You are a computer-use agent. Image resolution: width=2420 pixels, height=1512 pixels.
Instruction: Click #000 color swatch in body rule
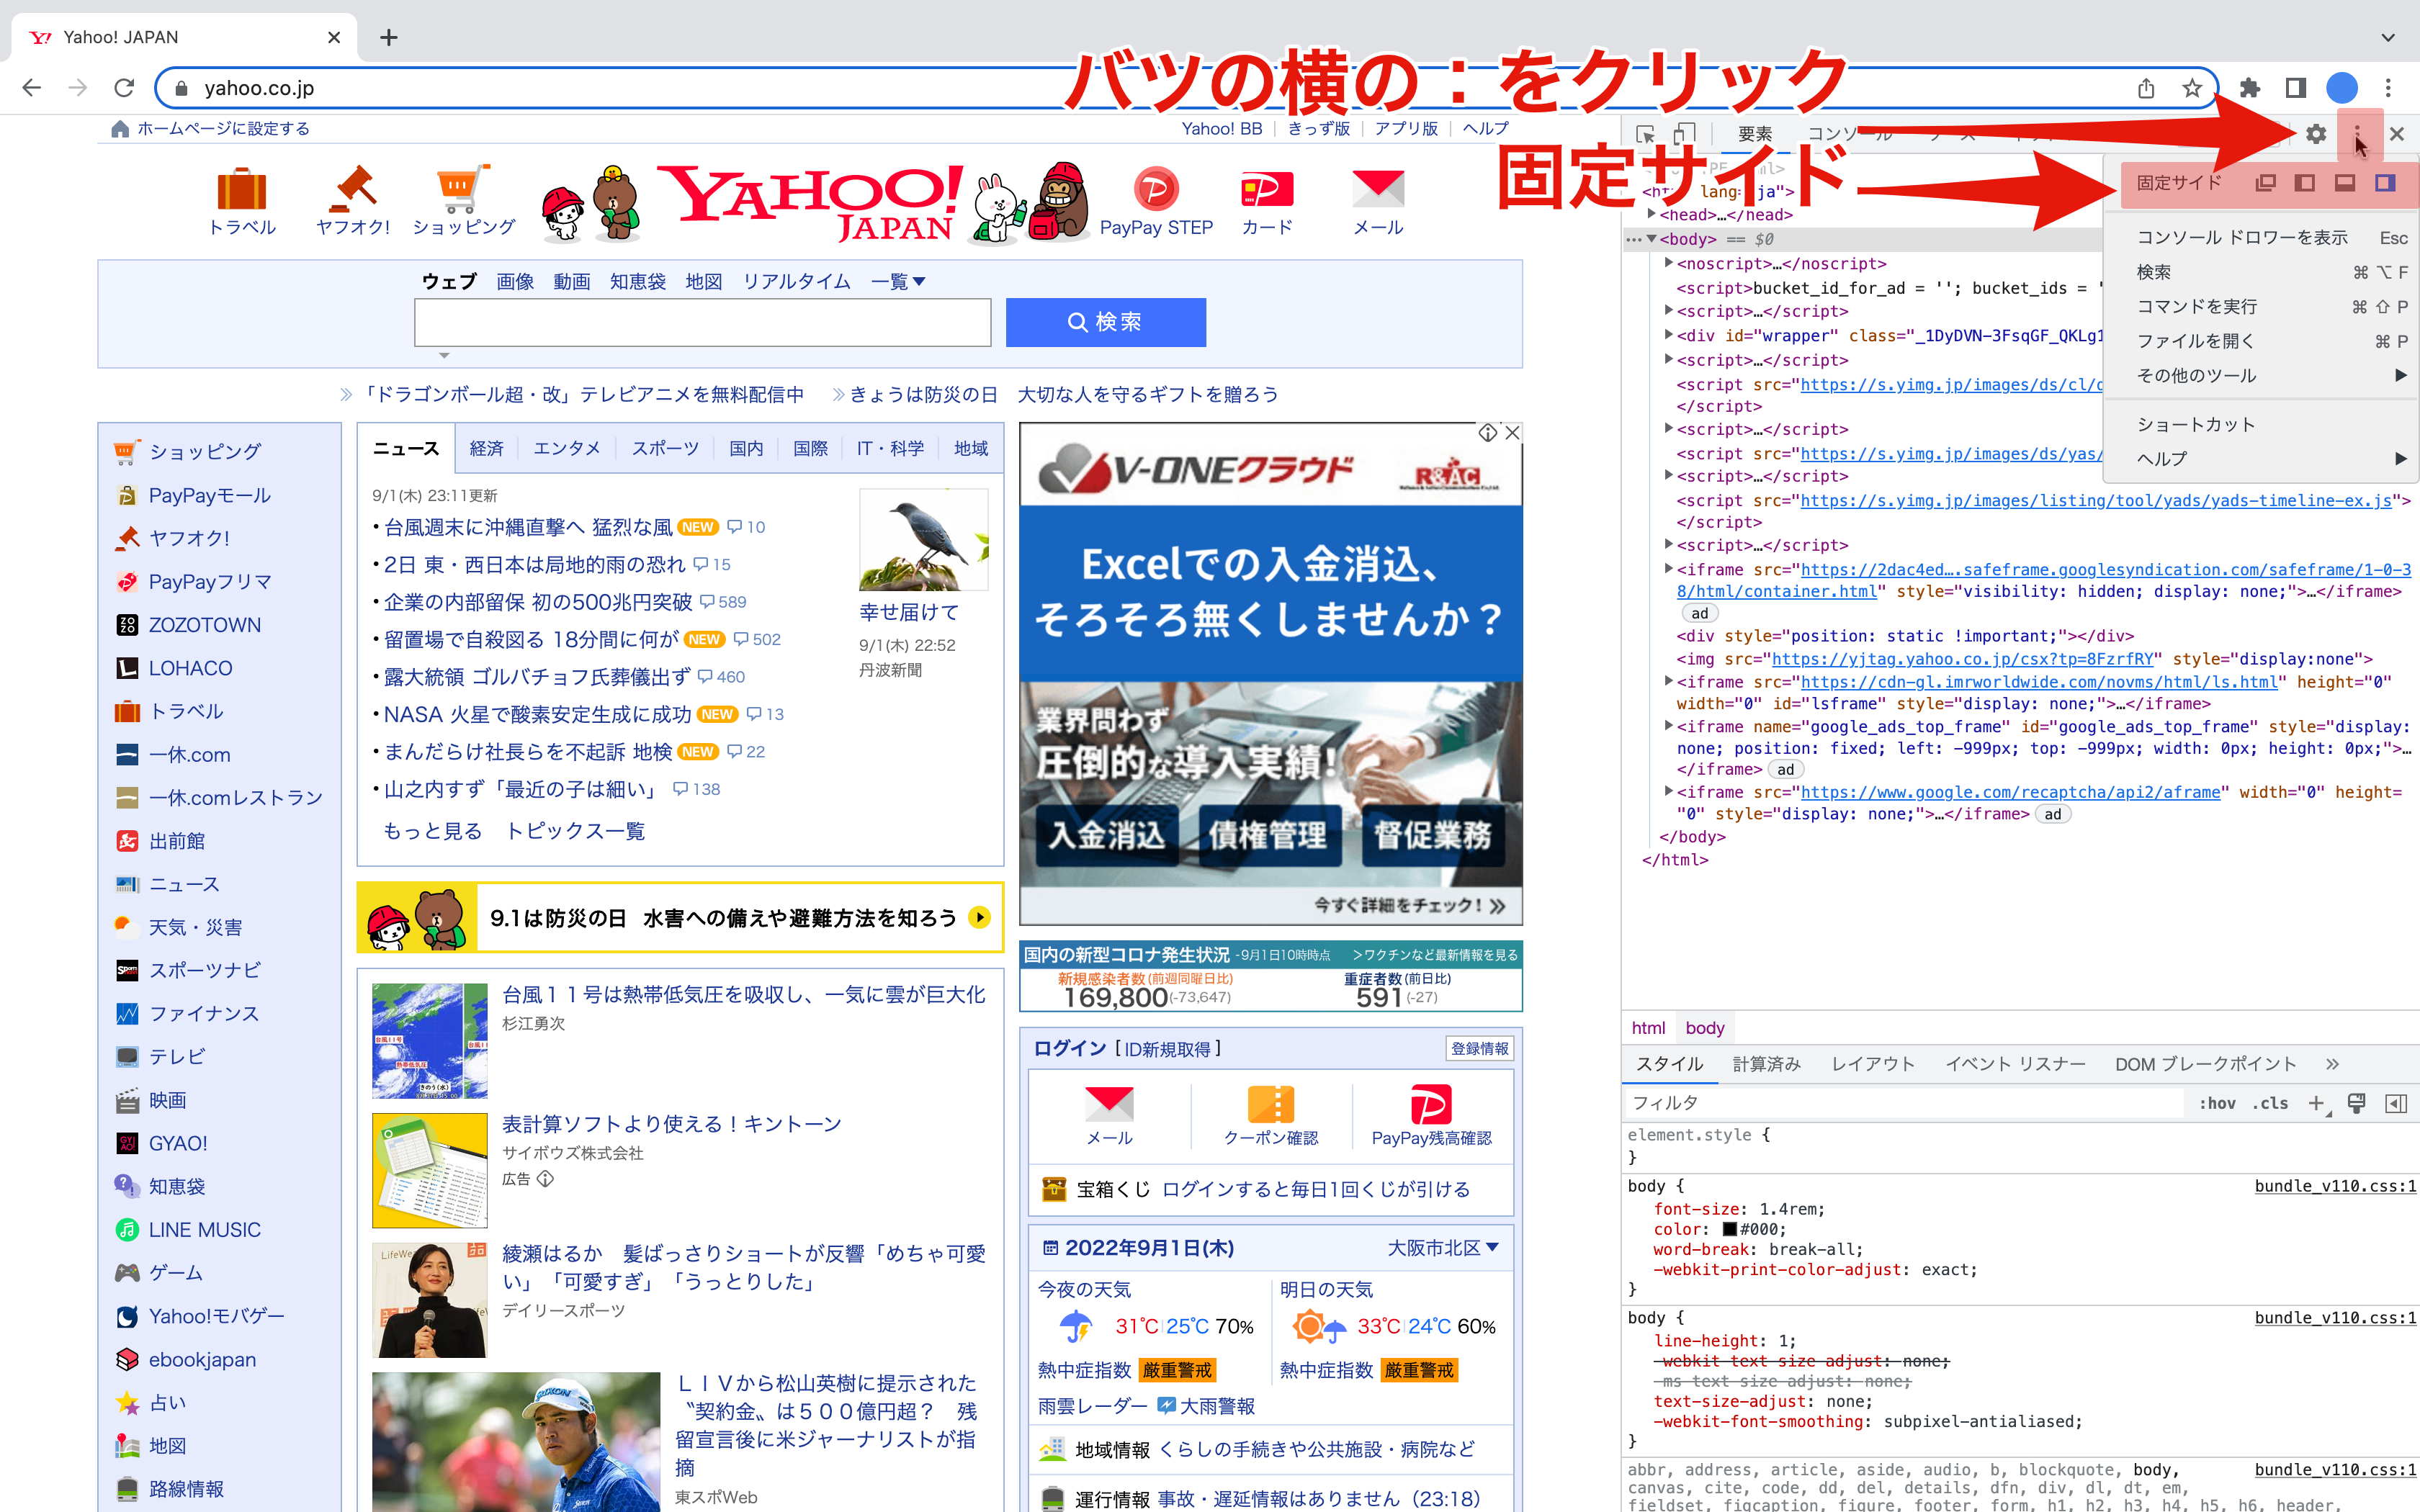pos(1730,1229)
